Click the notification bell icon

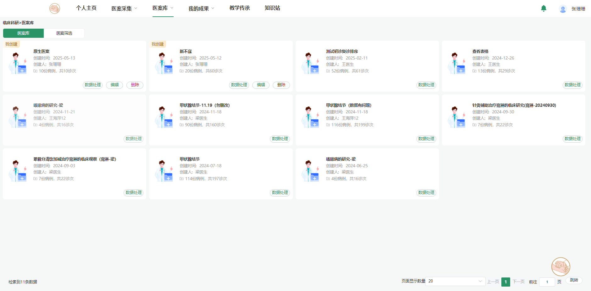544,9
